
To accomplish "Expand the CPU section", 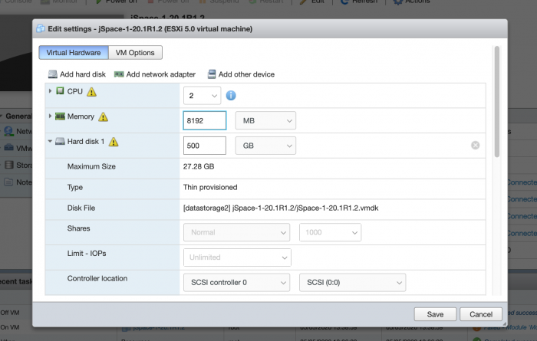I will pyautogui.click(x=50, y=91).
